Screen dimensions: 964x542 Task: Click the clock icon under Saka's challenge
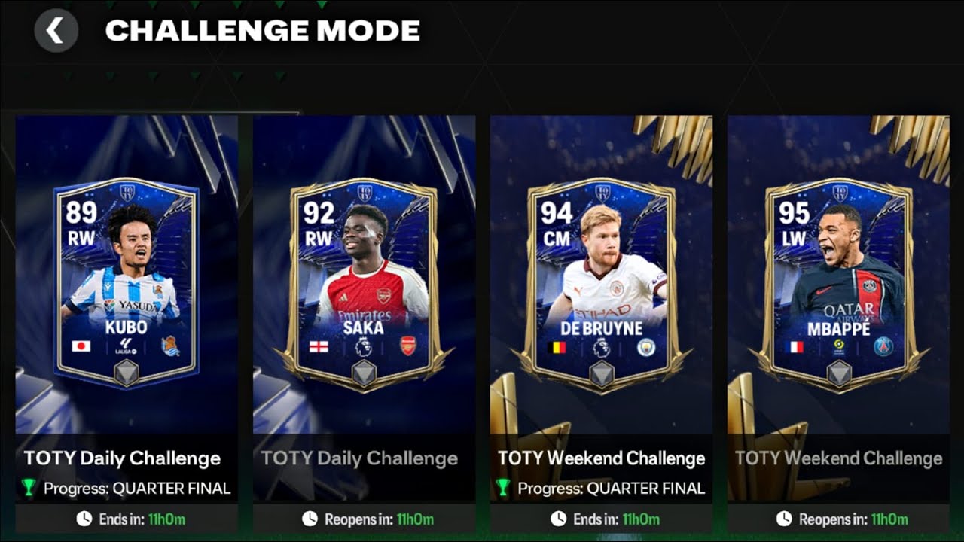pyautogui.click(x=310, y=519)
